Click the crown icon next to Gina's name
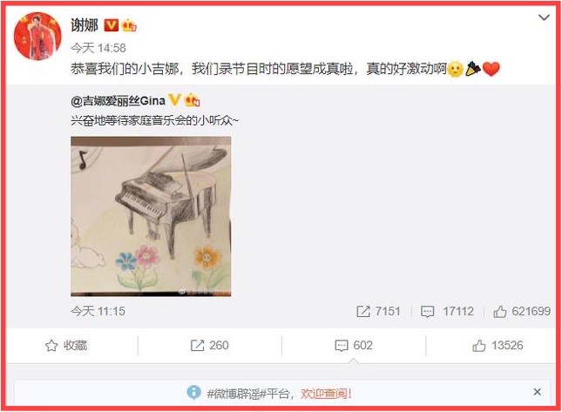The image size is (562, 412). click(x=192, y=100)
